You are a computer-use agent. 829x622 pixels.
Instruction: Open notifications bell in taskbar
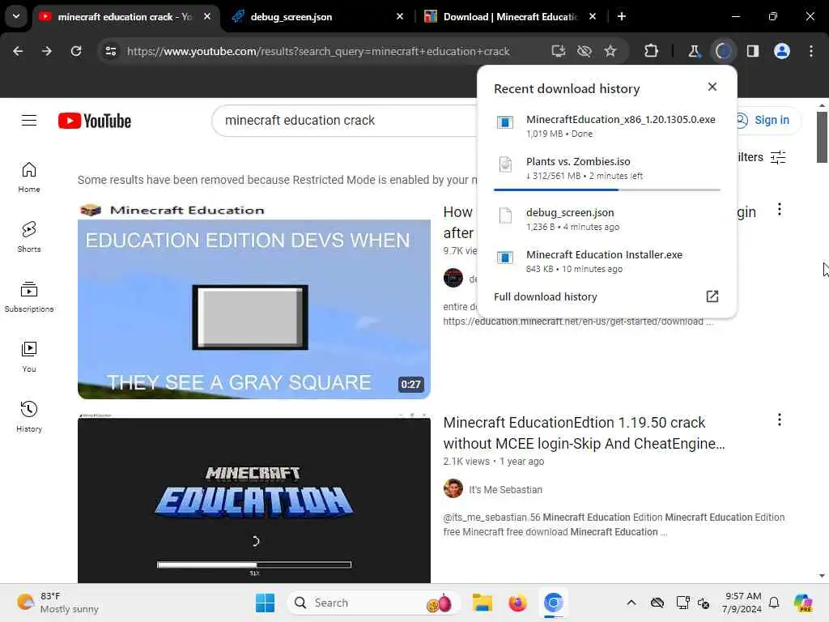773,603
